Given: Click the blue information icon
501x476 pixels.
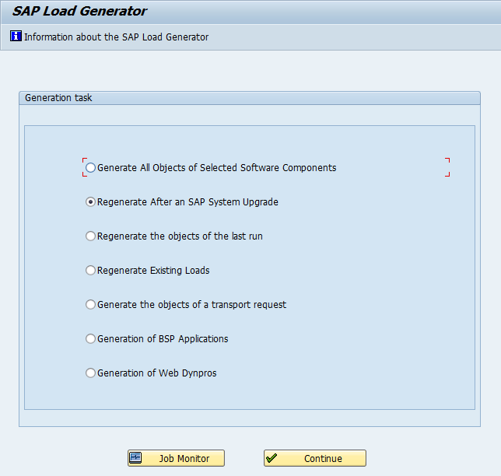Looking at the screenshot, I should tap(16, 36).
